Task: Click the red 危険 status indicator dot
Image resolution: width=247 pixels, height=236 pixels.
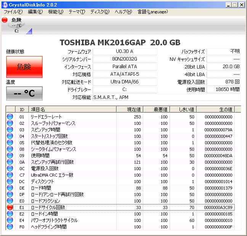Action: (x=5, y=20)
